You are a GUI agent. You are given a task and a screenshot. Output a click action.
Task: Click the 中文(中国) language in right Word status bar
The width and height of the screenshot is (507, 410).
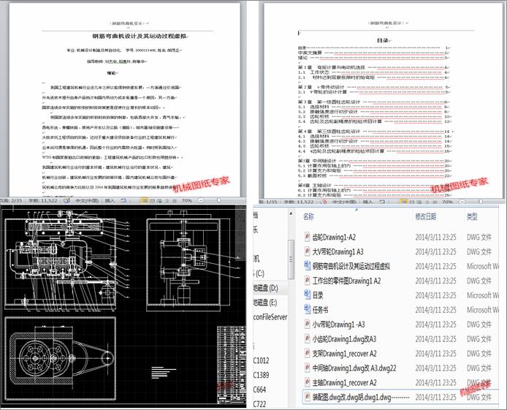(x=344, y=202)
